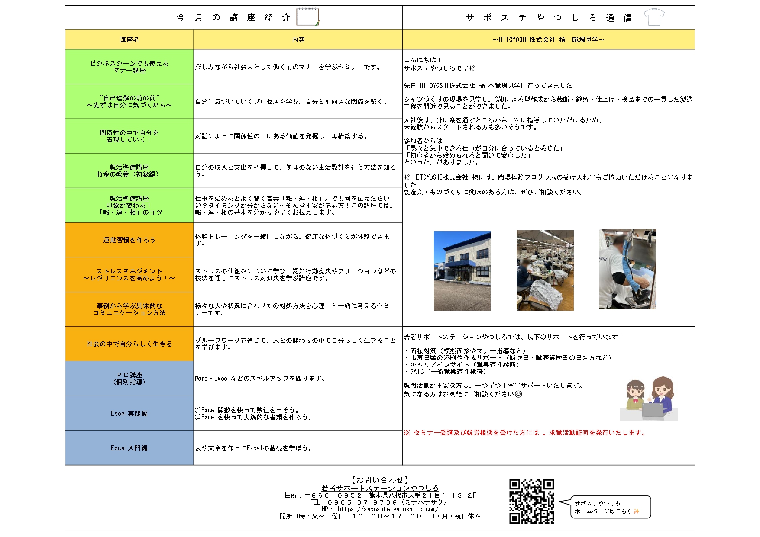Select the 内容 column header

pos(298,39)
